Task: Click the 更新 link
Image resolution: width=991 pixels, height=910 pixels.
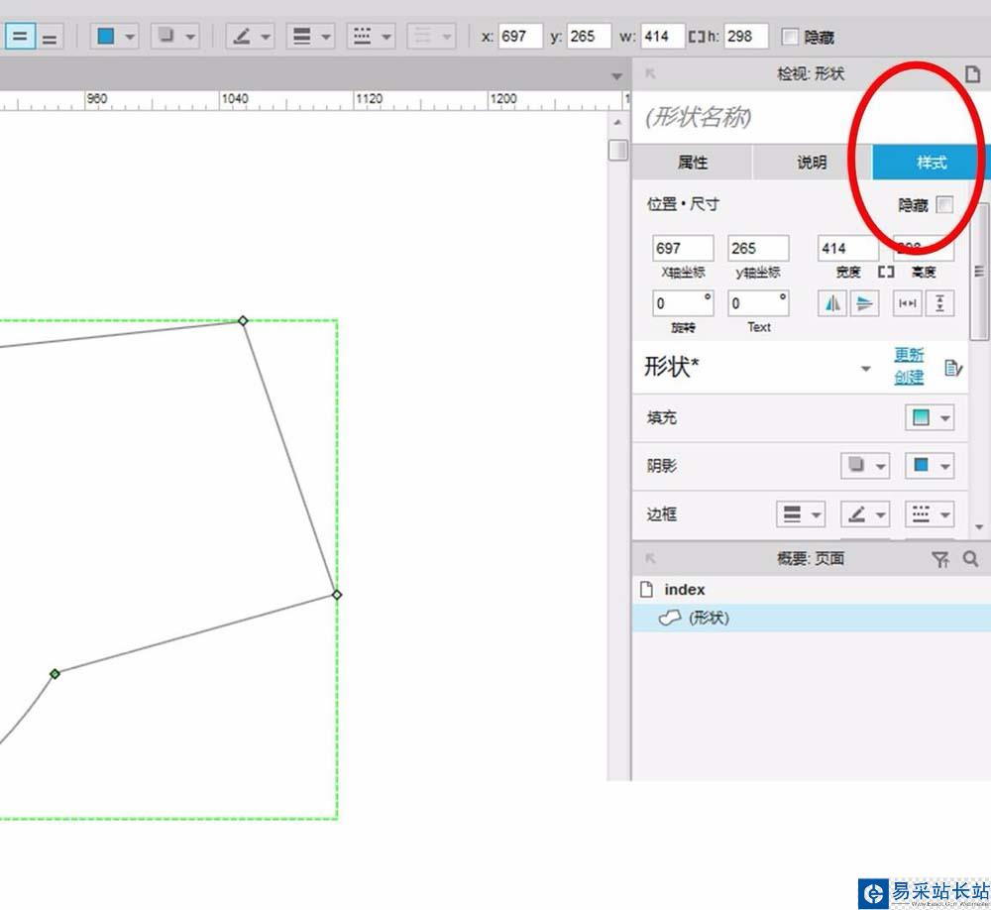Action: pyautogui.click(x=909, y=354)
